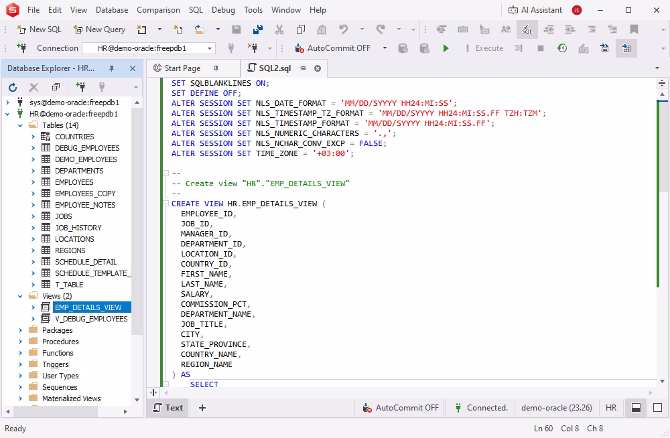670x438 pixels.
Task: Collapse the HR@demo-oracle:freepdb1 connection node
Action: pos(7,114)
